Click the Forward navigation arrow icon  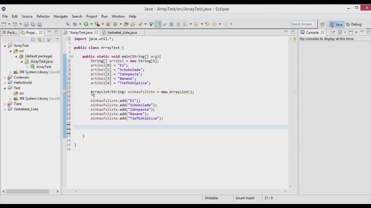click(x=226, y=24)
